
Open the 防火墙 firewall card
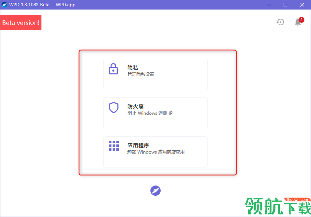[x=155, y=113]
